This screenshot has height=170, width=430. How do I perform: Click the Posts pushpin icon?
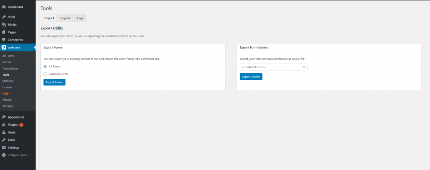click(4, 17)
